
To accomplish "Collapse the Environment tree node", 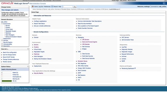I will pos(2,23).
